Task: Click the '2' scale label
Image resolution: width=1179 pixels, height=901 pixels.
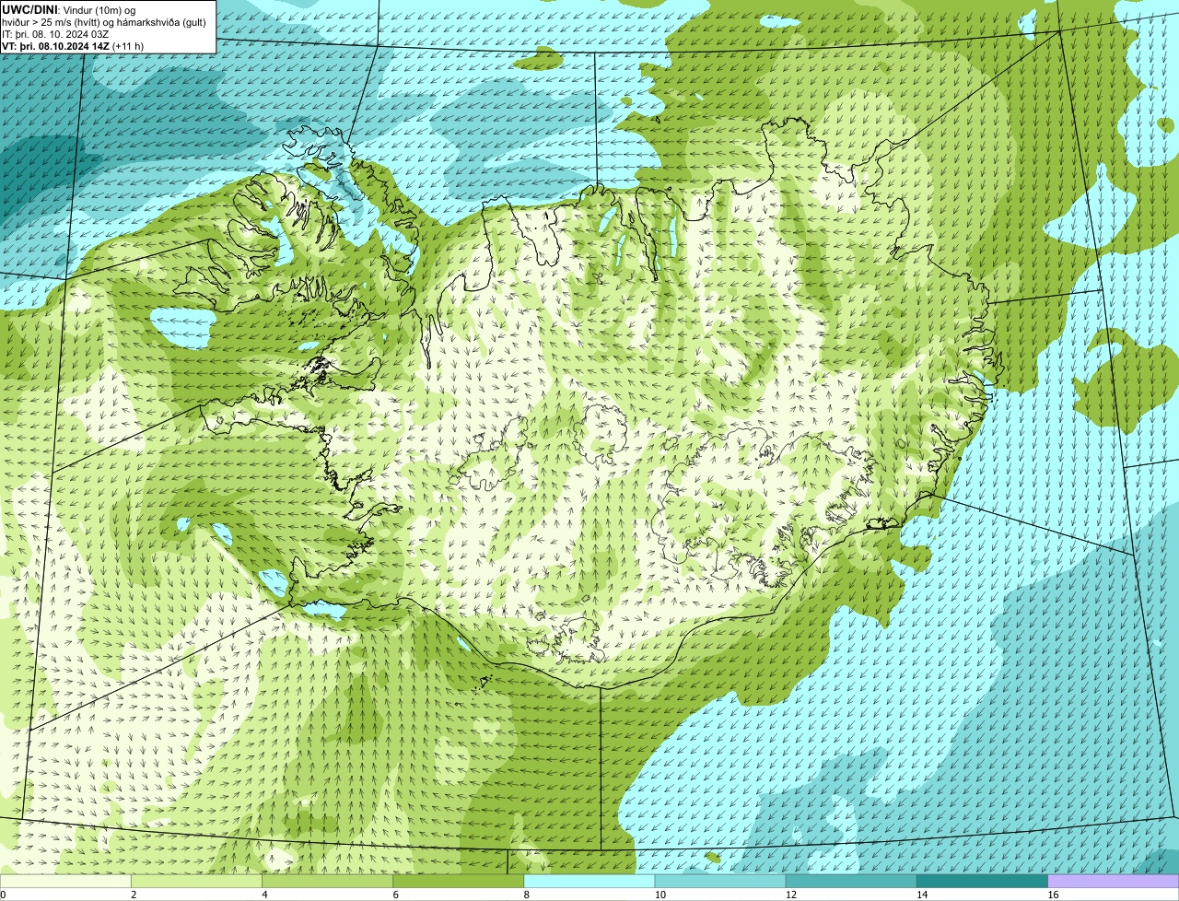Action: click(x=134, y=895)
